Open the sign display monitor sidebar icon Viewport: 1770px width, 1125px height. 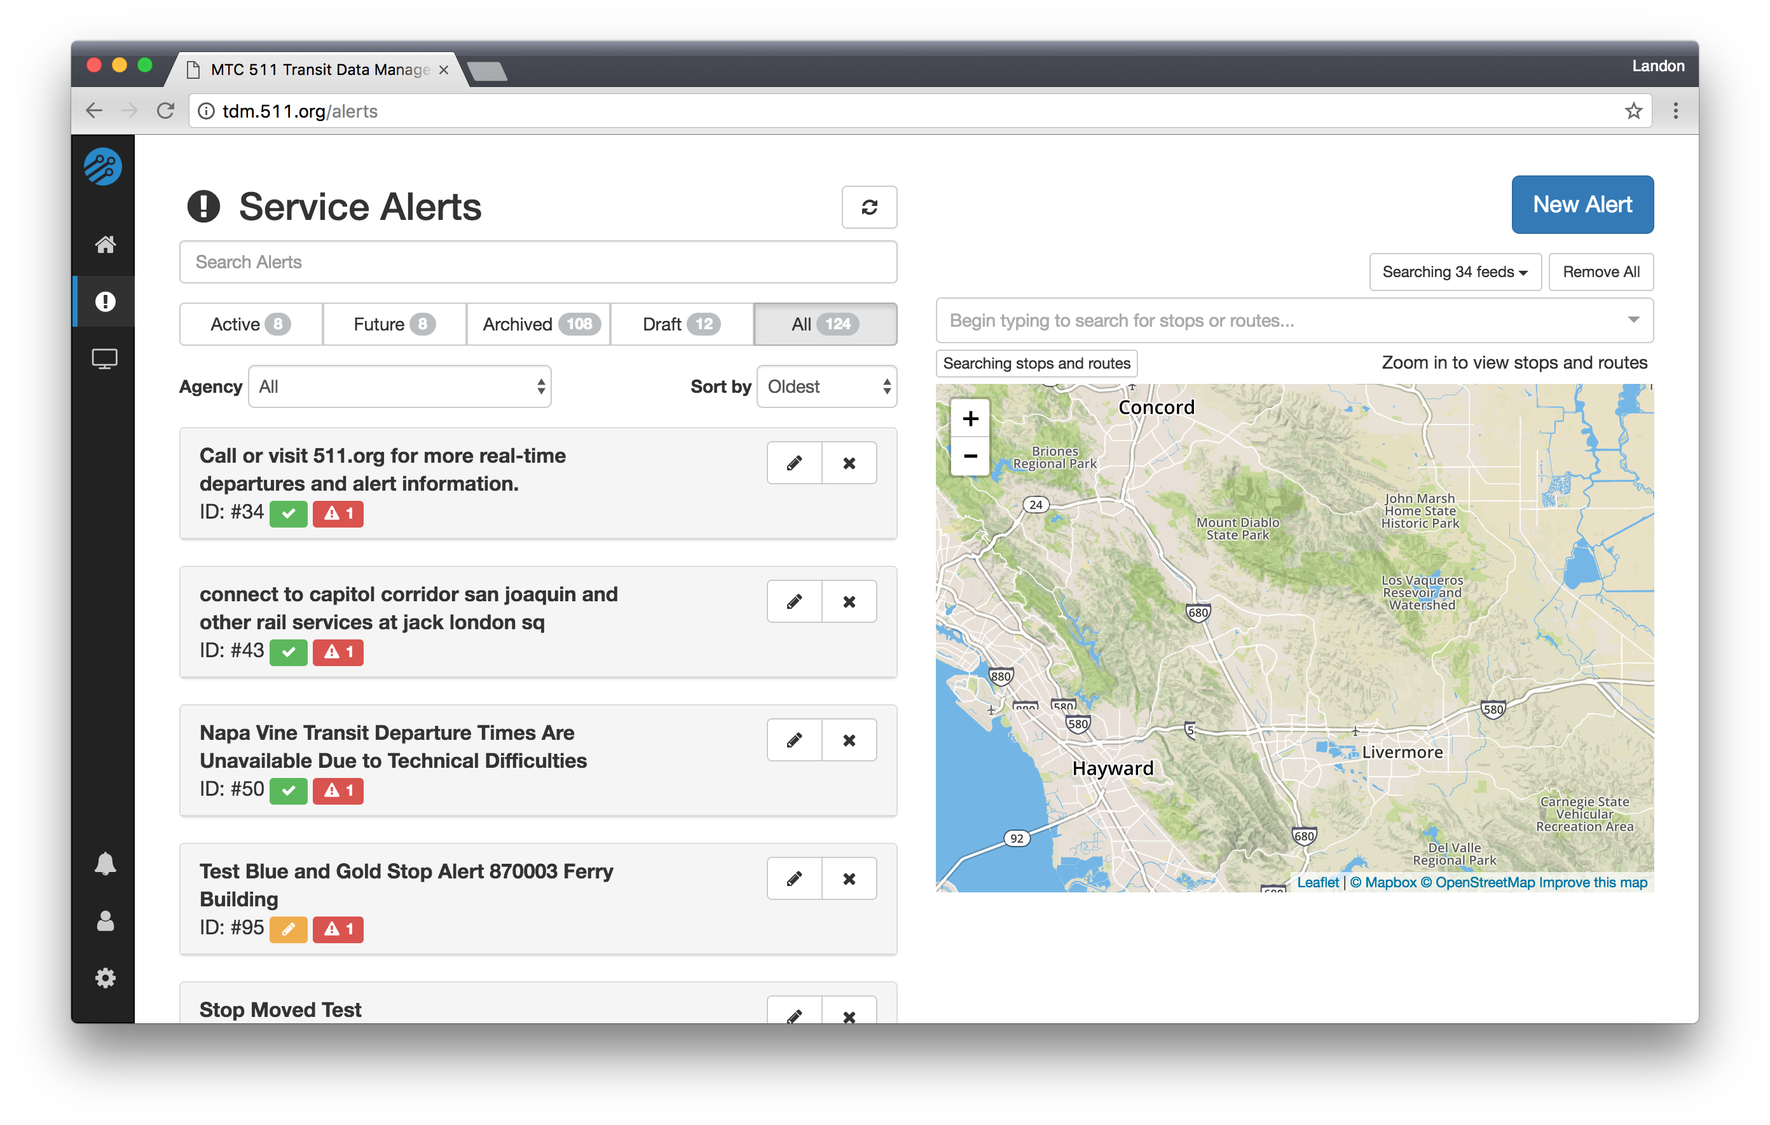(x=105, y=358)
